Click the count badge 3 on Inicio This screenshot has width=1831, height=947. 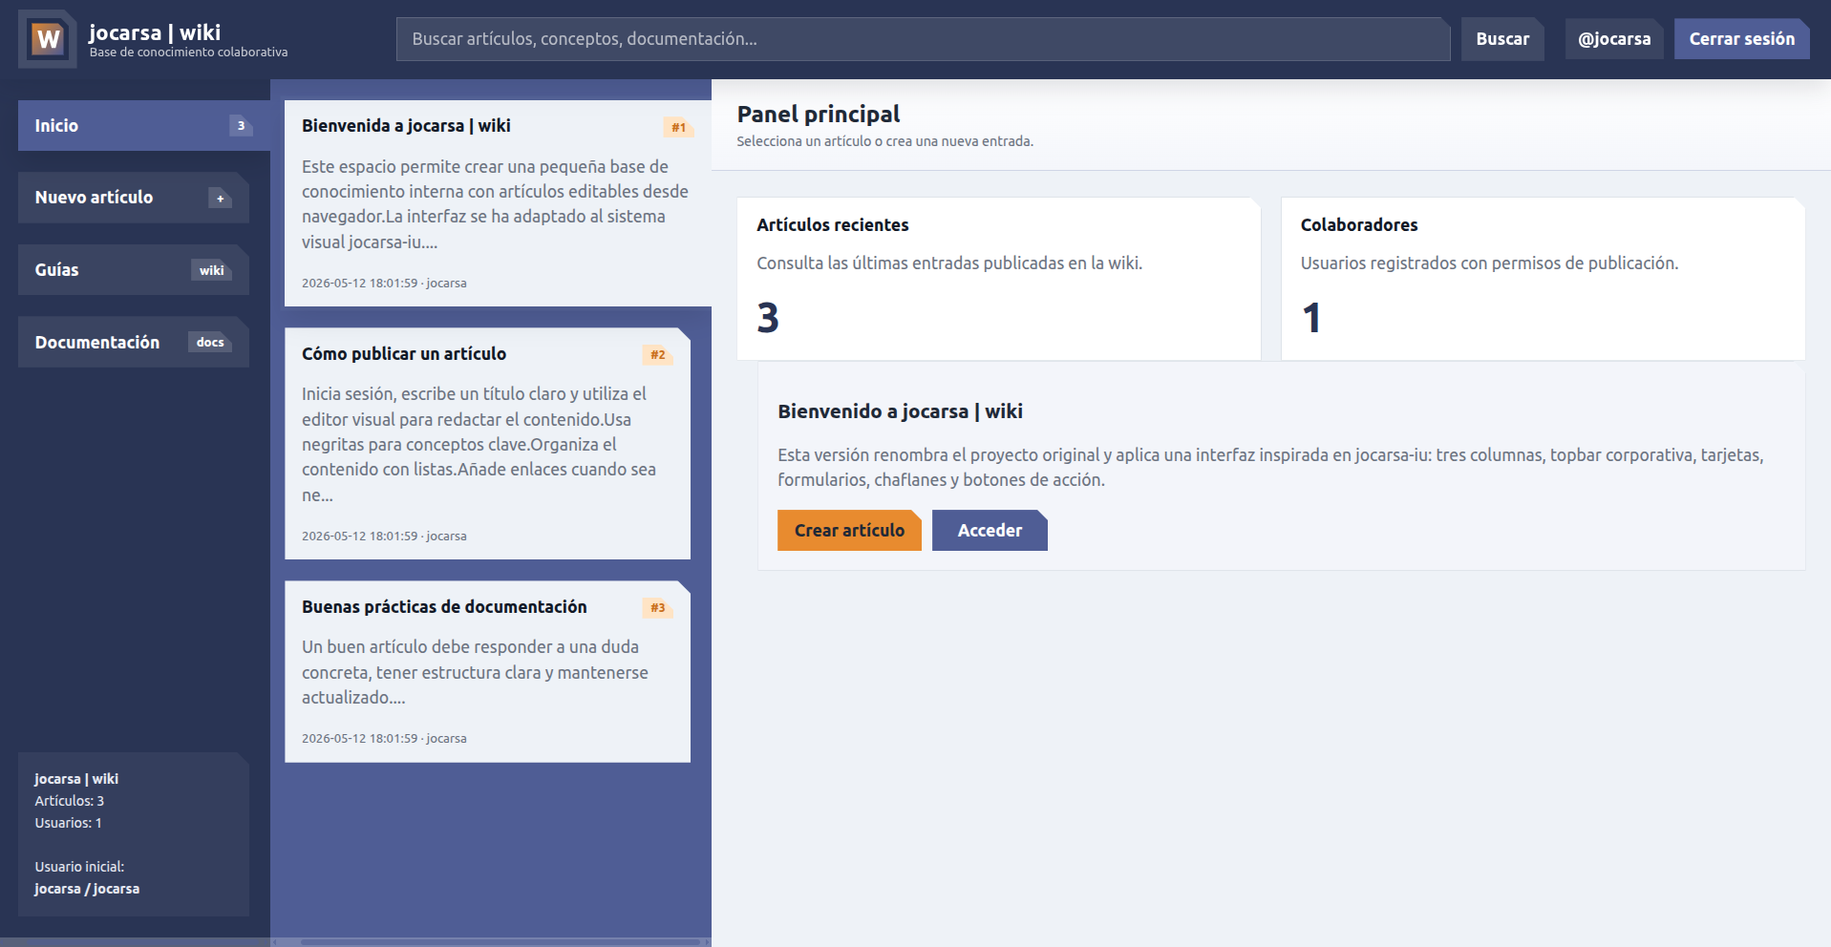[241, 126]
